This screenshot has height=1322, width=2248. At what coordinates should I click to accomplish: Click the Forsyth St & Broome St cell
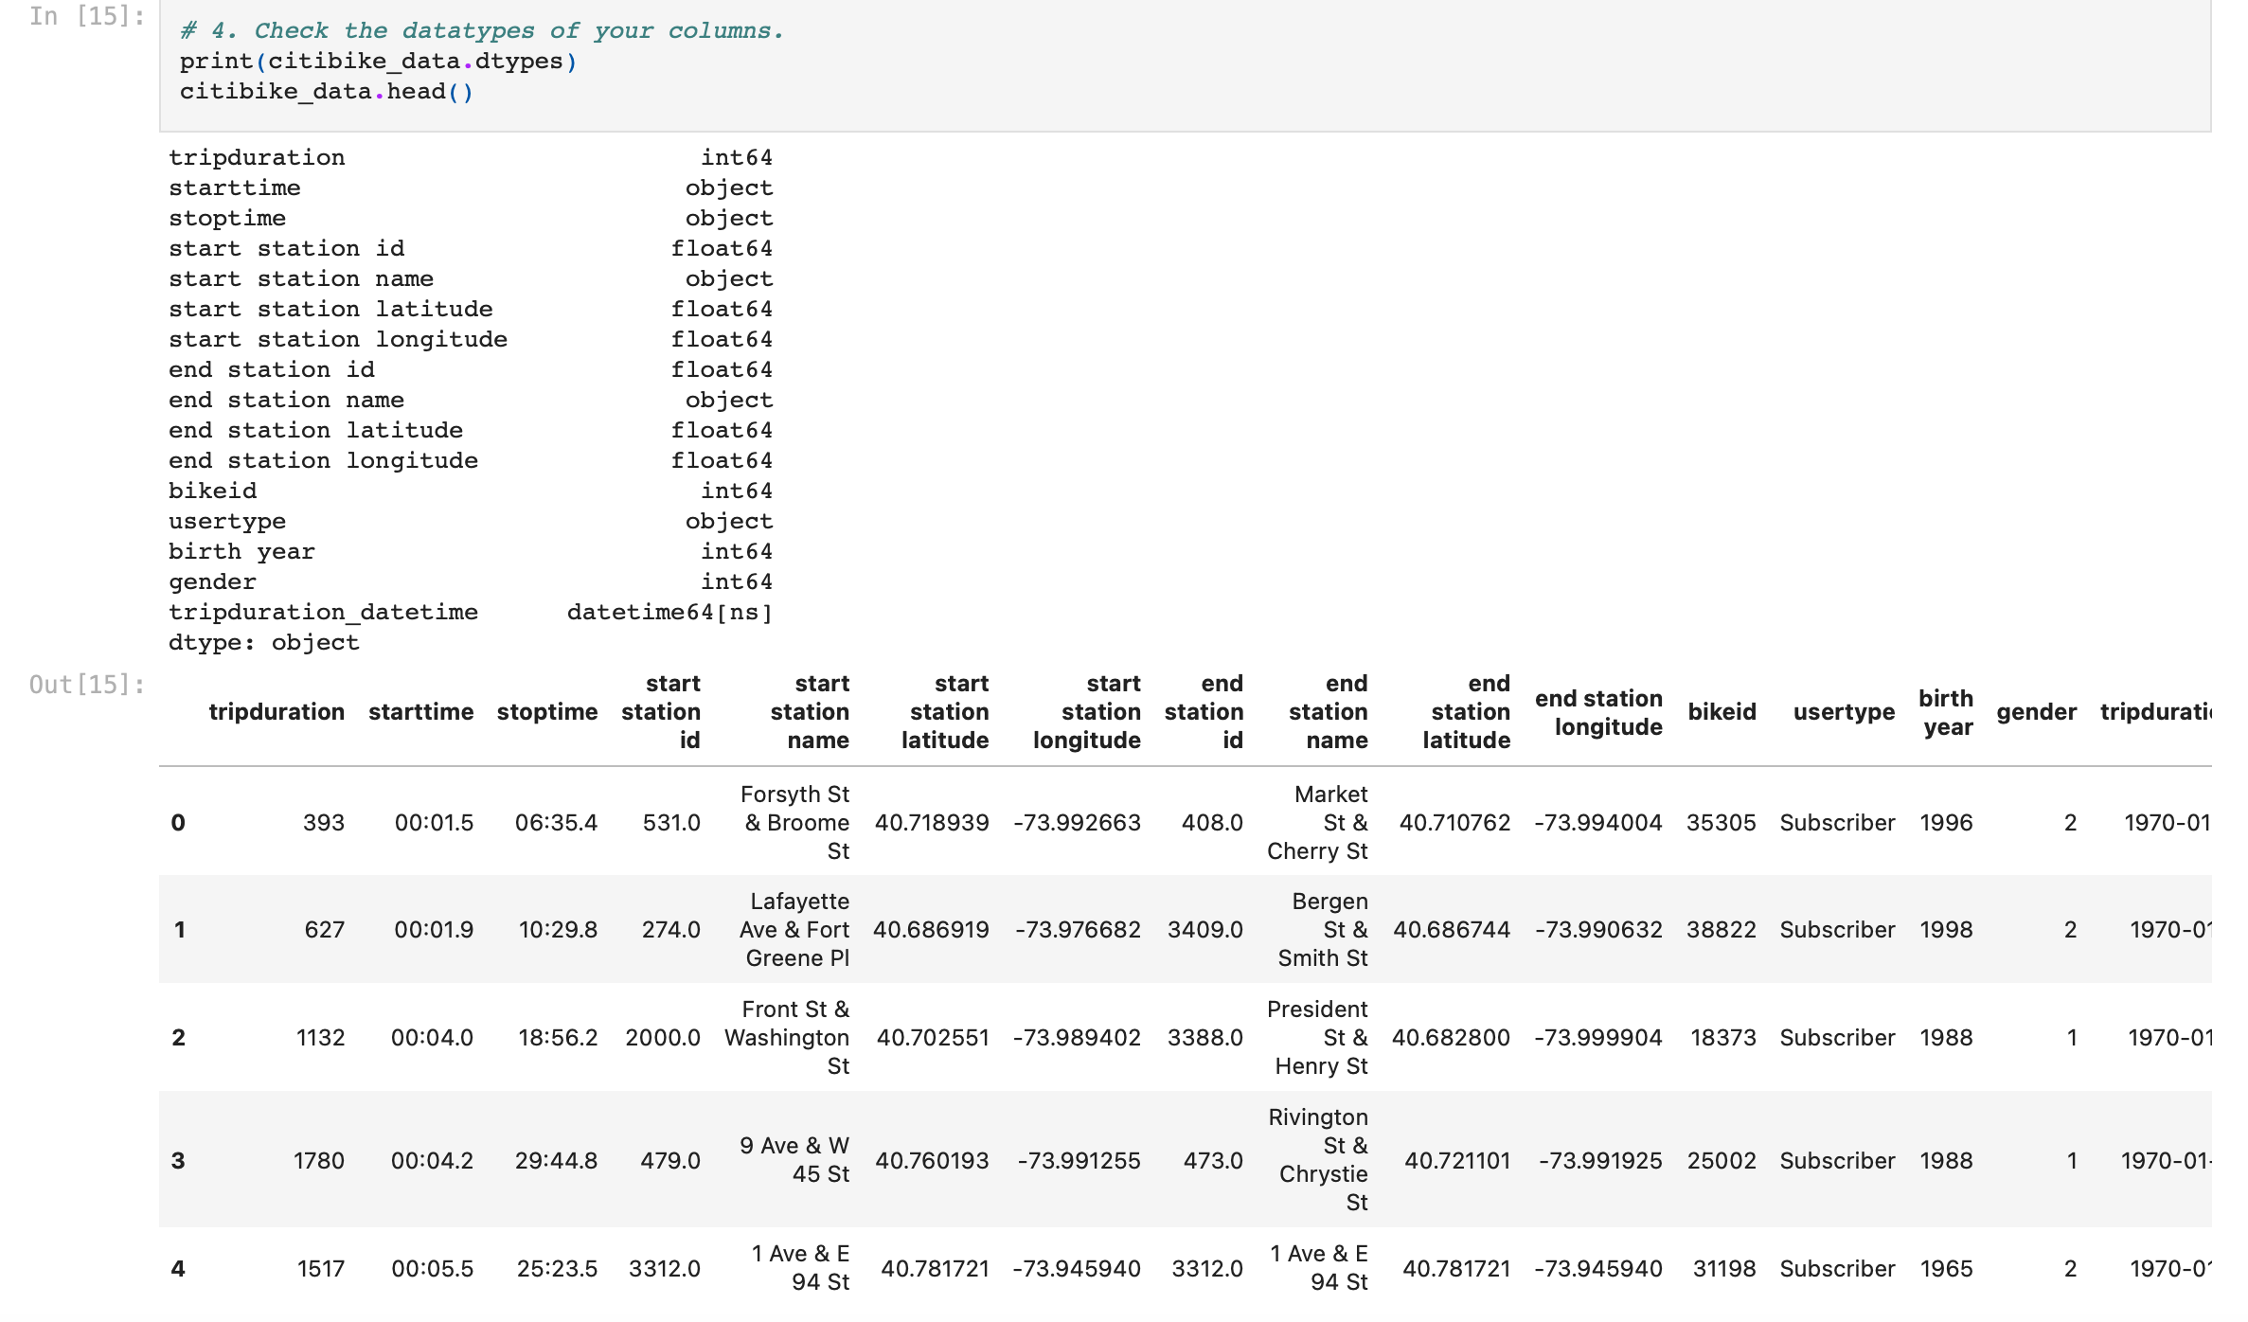pos(795,822)
